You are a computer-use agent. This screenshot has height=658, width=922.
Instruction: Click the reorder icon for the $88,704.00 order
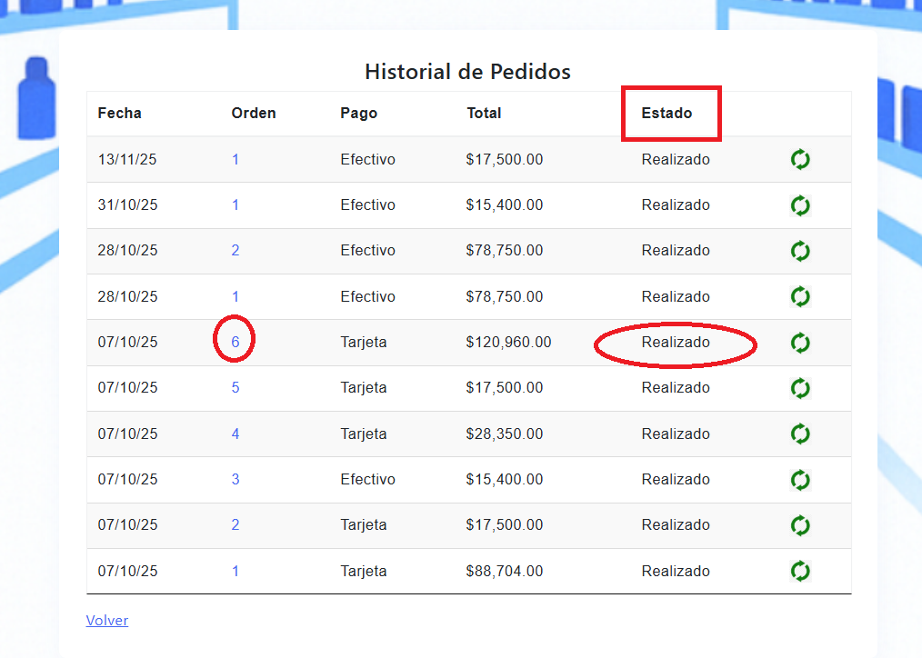[x=799, y=571]
